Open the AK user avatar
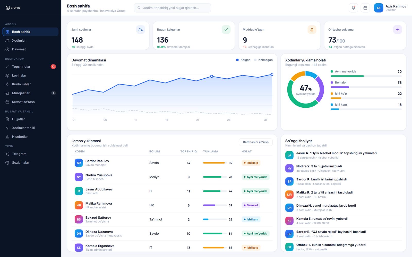This screenshot has width=412, height=257. click(x=379, y=8)
